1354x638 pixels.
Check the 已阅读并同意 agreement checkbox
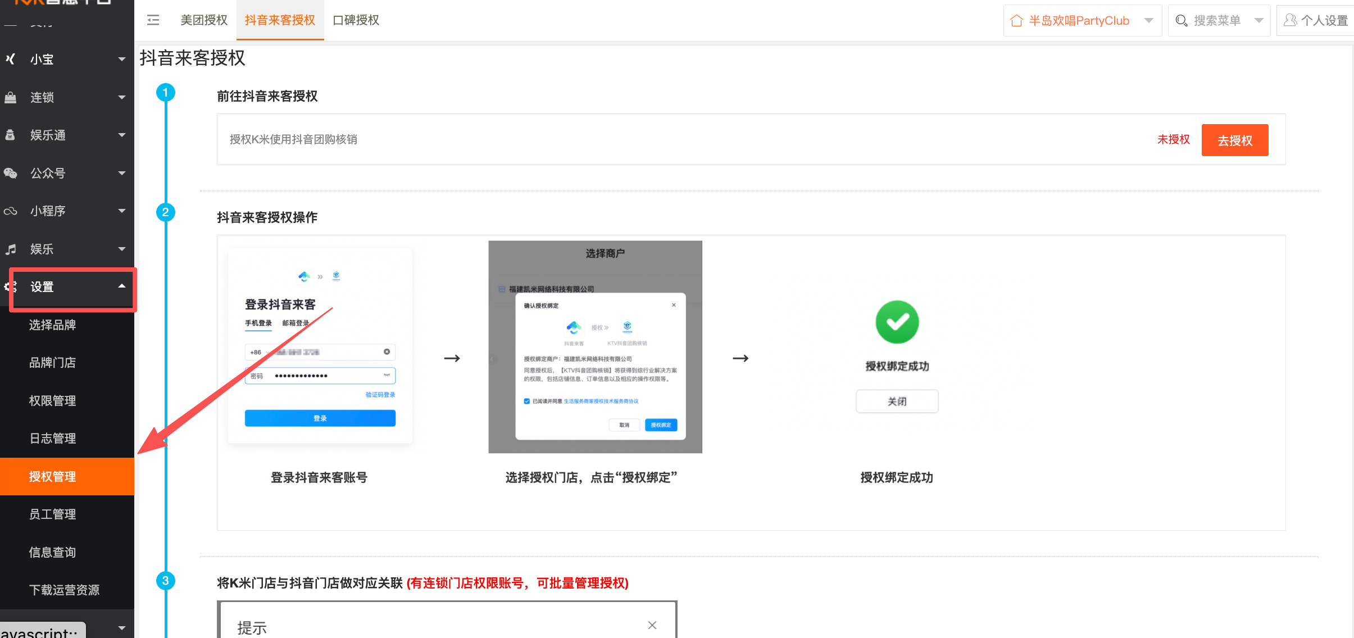click(527, 401)
